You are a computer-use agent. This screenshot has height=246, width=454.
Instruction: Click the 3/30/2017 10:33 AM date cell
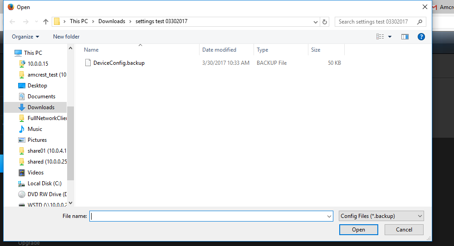point(225,63)
